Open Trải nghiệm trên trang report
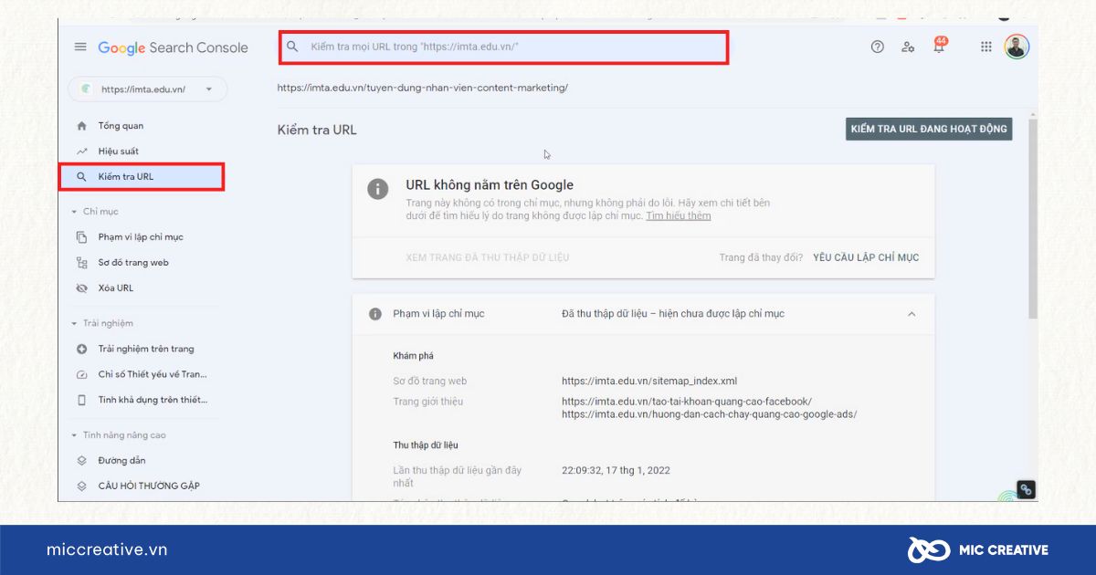Viewport: 1096px width, 575px height. pos(146,349)
